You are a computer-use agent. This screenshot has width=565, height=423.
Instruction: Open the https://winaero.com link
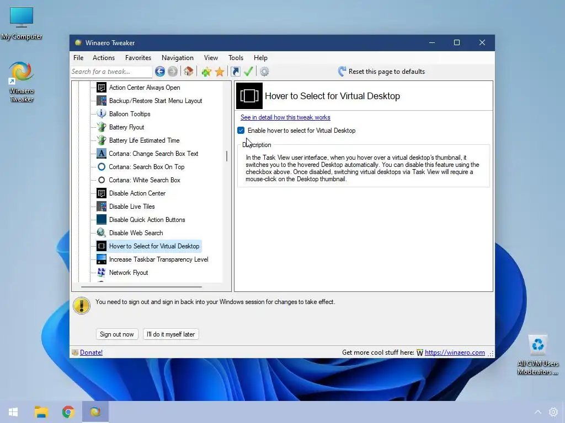(455, 352)
